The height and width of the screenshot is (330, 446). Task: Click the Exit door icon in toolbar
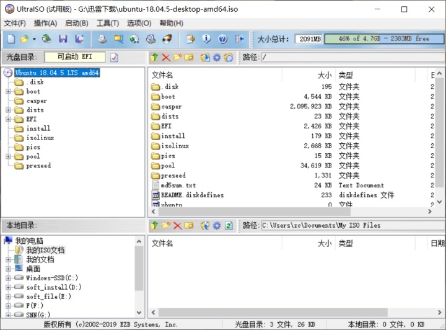[239, 38]
